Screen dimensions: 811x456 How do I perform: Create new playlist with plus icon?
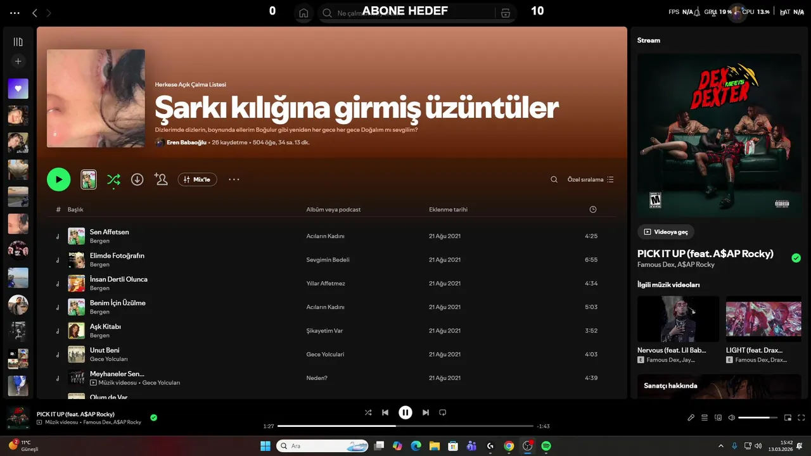tap(18, 61)
